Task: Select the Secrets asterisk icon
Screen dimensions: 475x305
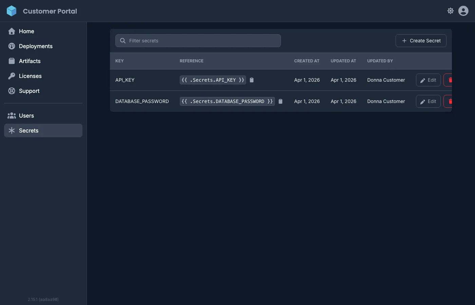Action: tap(12, 130)
